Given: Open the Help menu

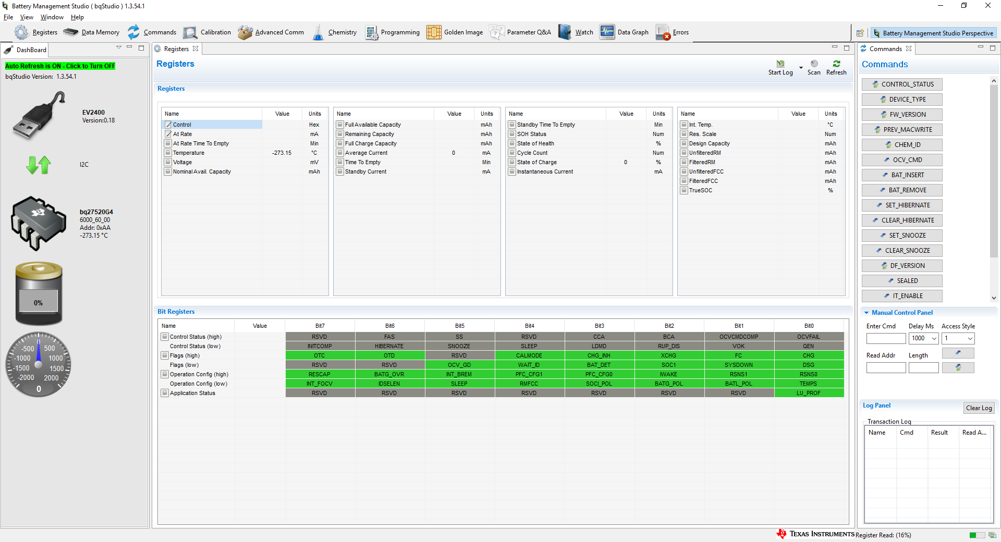Looking at the screenshot, I should pyautogui.click(x=77, y=17).
